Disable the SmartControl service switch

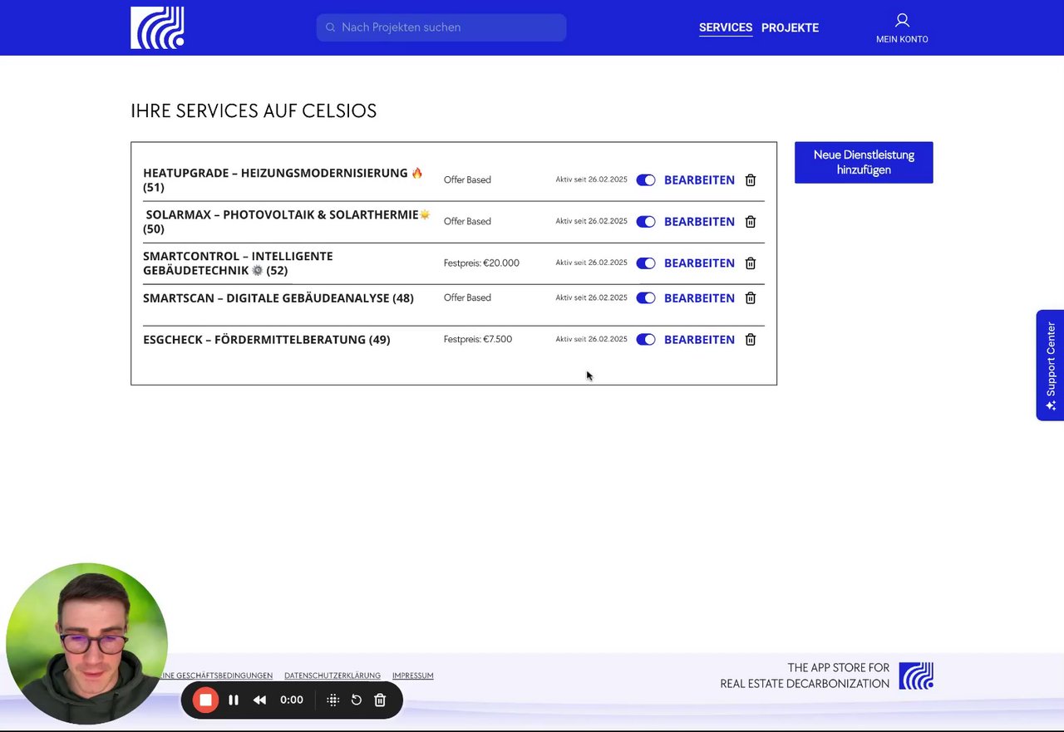tap(646, 263)
